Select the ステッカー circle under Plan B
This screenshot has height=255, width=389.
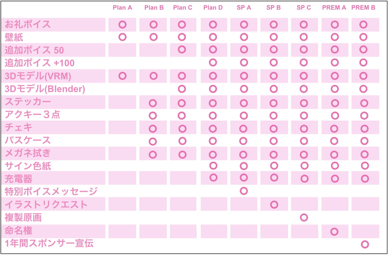(x=153, y=103)
